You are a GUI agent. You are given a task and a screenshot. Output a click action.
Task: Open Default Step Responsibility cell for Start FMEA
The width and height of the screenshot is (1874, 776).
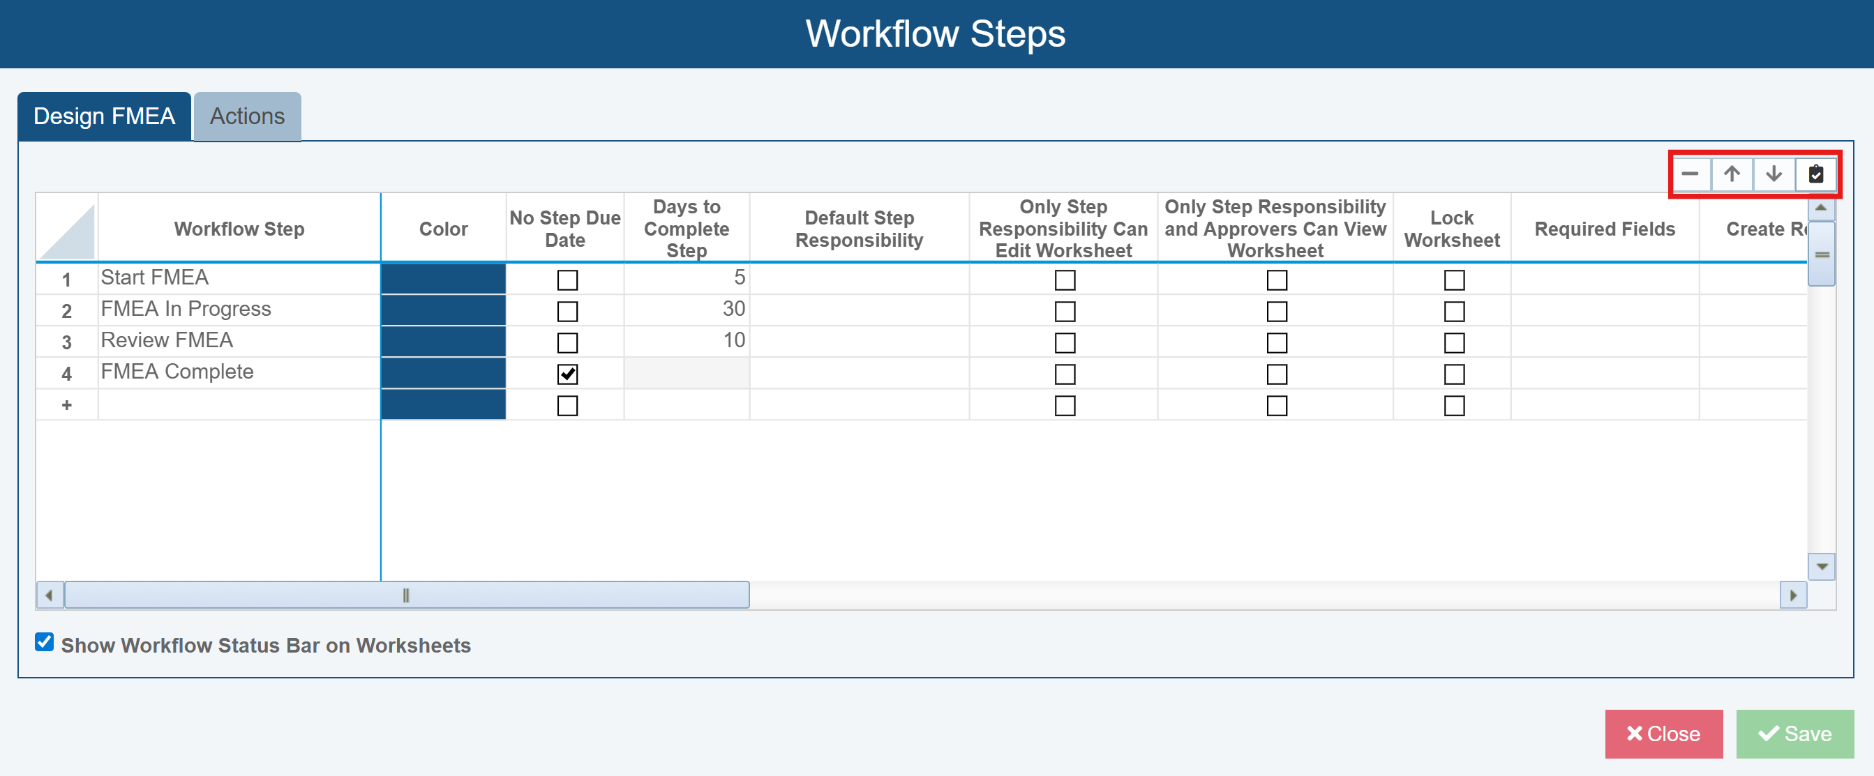pos(858,279)
